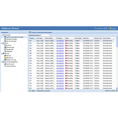Click the Update Period value field
The height and width of the screenshot is (118, 118).
click(x=45, y=35)
